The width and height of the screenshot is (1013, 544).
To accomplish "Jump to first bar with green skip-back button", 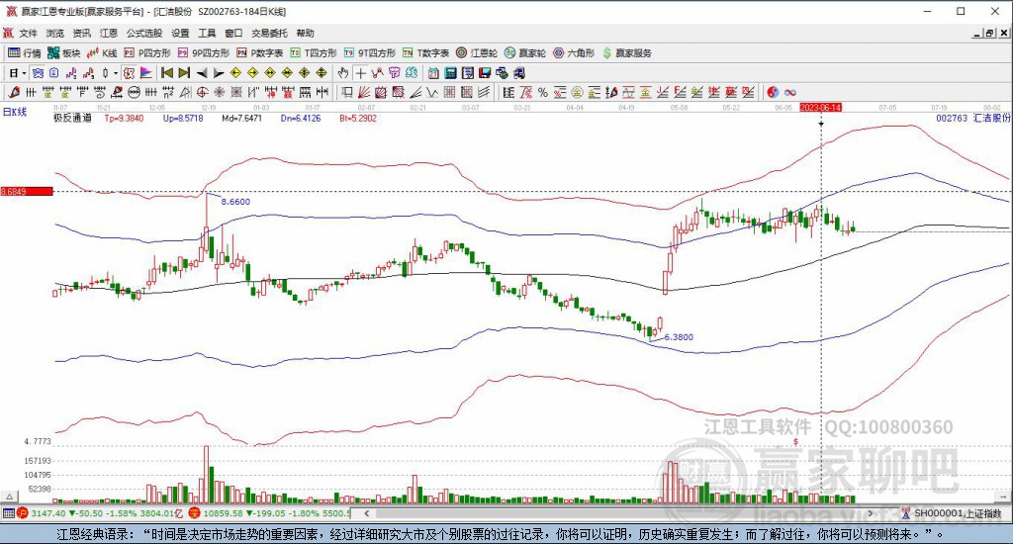I will [166, 73].
